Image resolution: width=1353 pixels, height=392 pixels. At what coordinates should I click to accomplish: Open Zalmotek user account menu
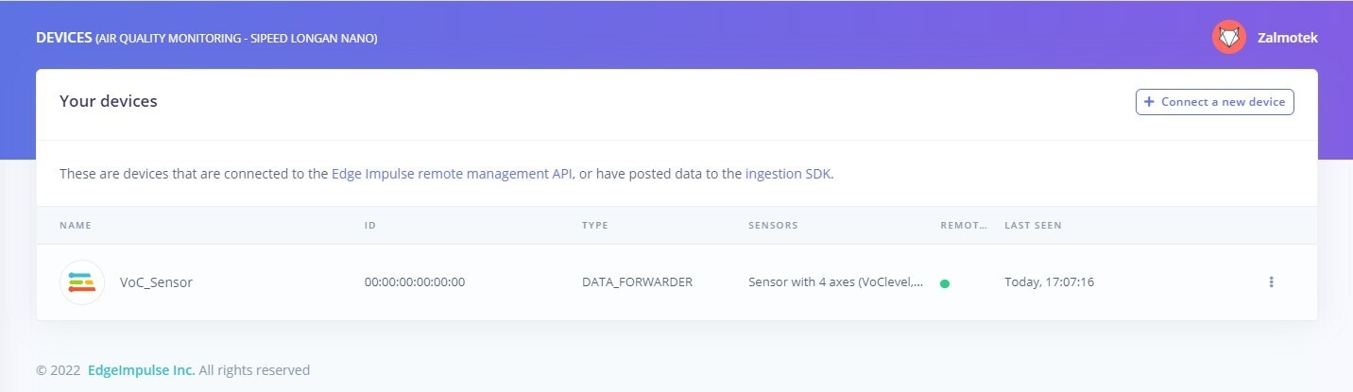[x=1265, y=37]
